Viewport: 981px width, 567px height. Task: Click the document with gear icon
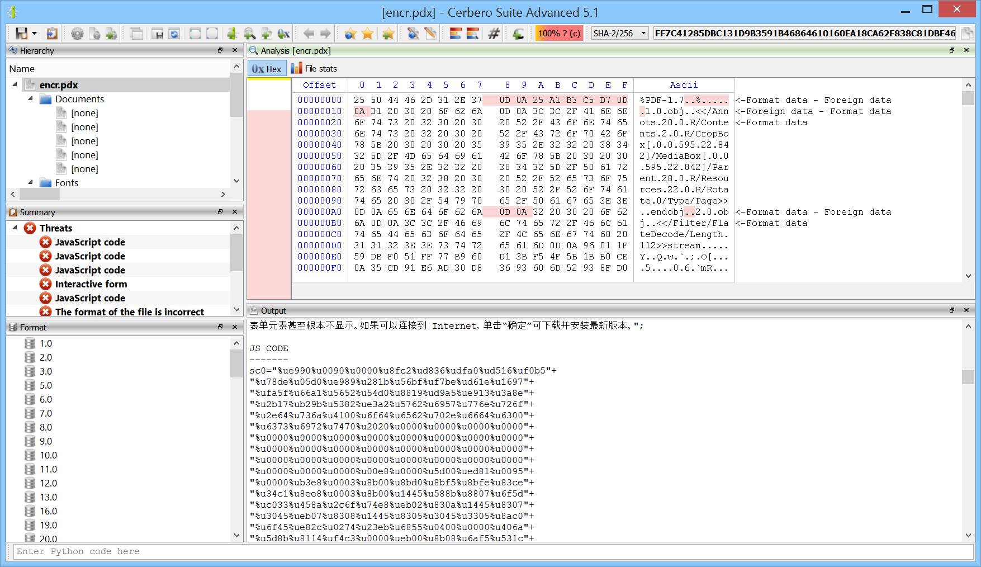tap(95, 34)
